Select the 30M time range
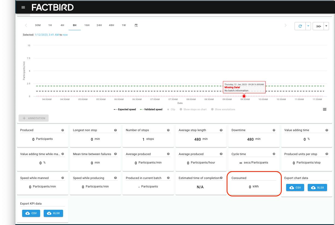Screen dimensions: 335x225 coord(38,25)
